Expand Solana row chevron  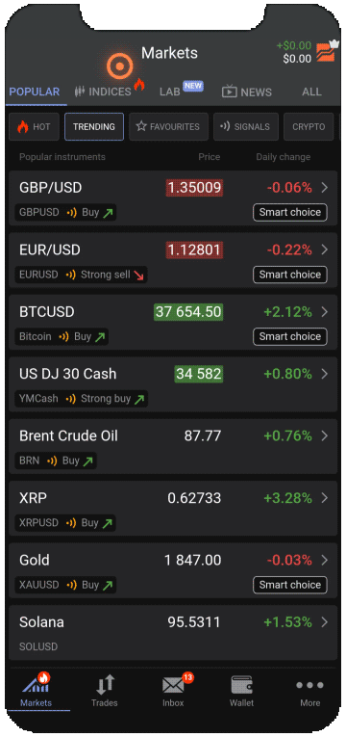325,622
